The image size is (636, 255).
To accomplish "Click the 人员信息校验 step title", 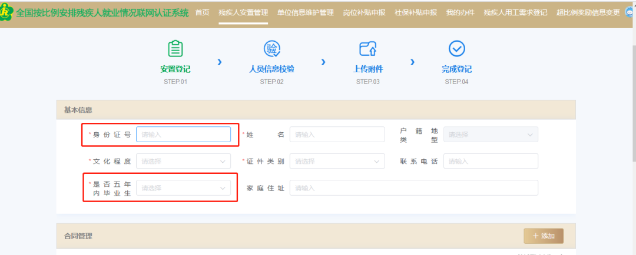I will coord(271,69).
